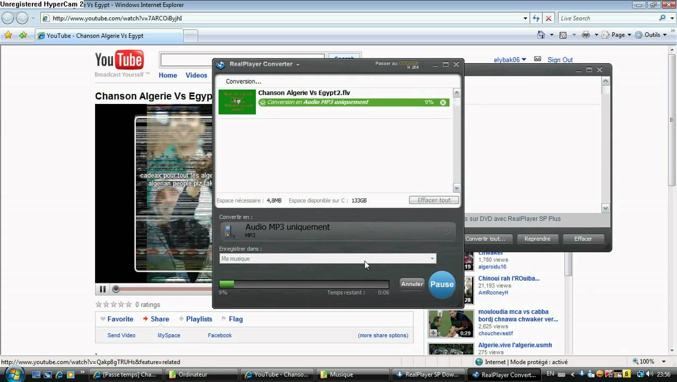Screen dimensions: 677x382
Task: Open a new browser tab
Action: click(x=190, y=36)
